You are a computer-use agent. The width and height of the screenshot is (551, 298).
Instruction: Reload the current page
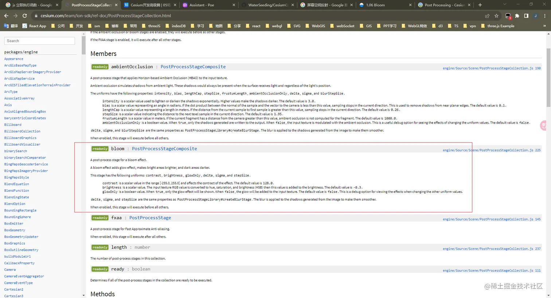pos(24,16)
